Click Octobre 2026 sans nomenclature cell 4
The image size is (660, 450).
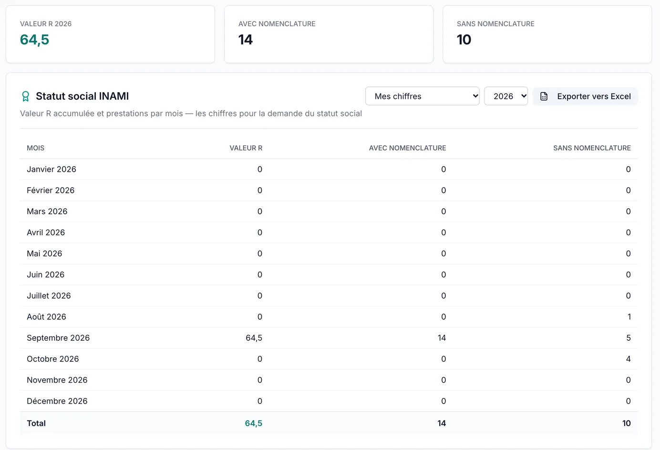(x=629, y=359)
